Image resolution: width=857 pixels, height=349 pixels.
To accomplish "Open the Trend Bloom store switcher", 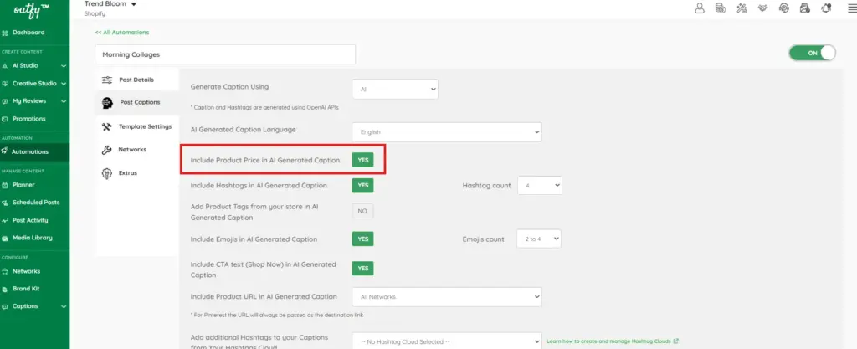I will click(110, 4).
